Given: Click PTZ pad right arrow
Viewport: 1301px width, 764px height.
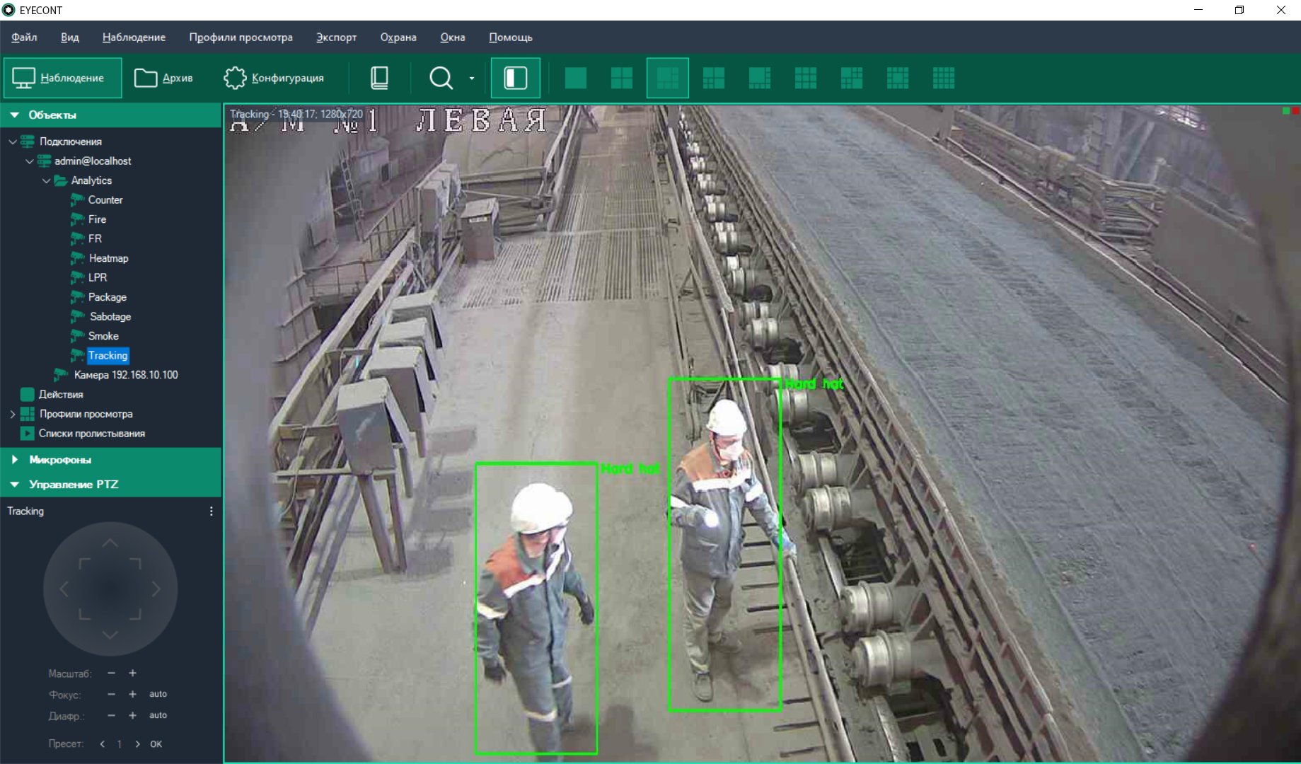Looking at the screenshot, I should tap(156, 589).
